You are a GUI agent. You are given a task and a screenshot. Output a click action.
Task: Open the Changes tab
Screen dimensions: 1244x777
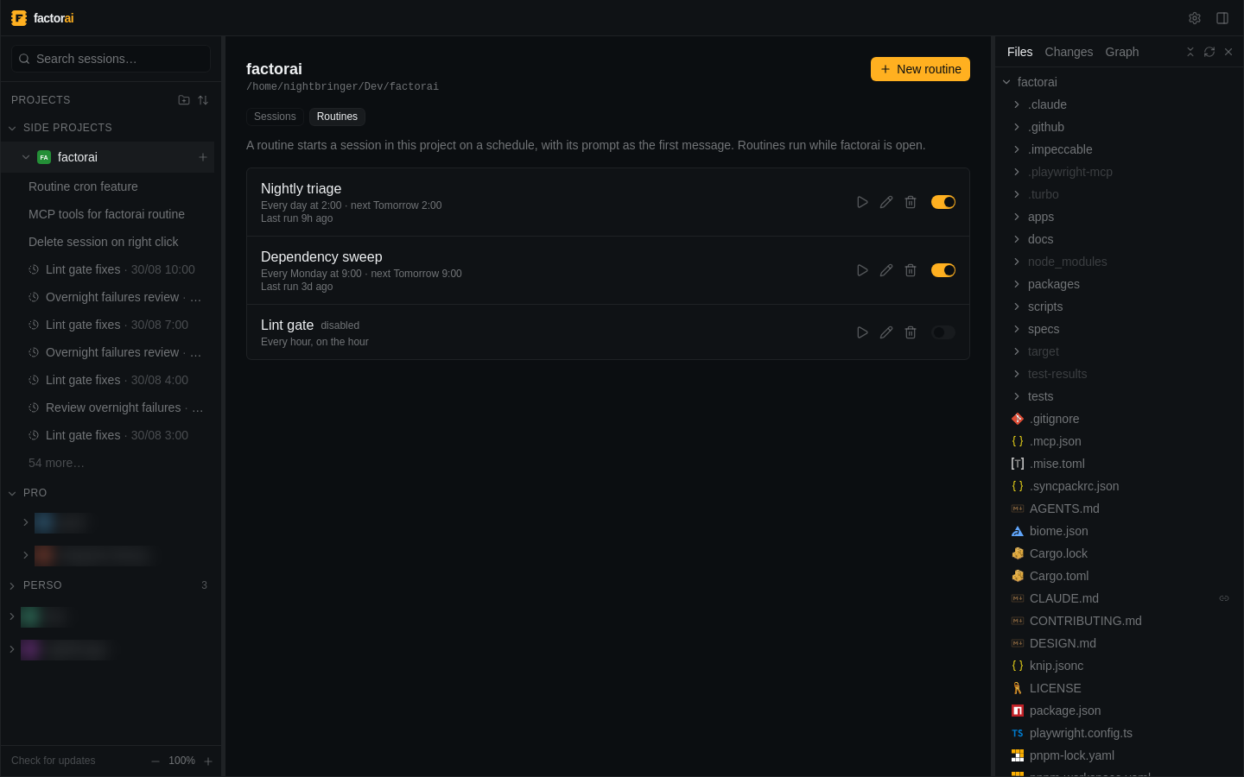1069,52
